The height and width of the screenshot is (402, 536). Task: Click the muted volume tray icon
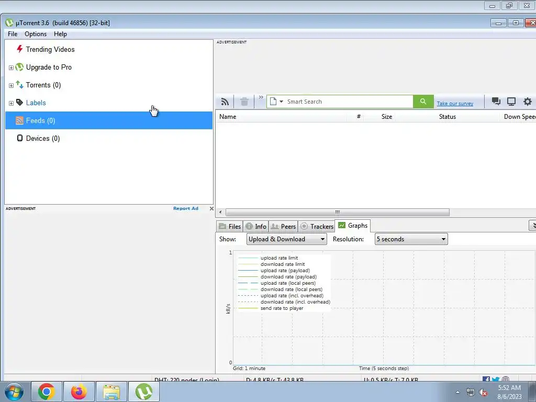[483, 393]
